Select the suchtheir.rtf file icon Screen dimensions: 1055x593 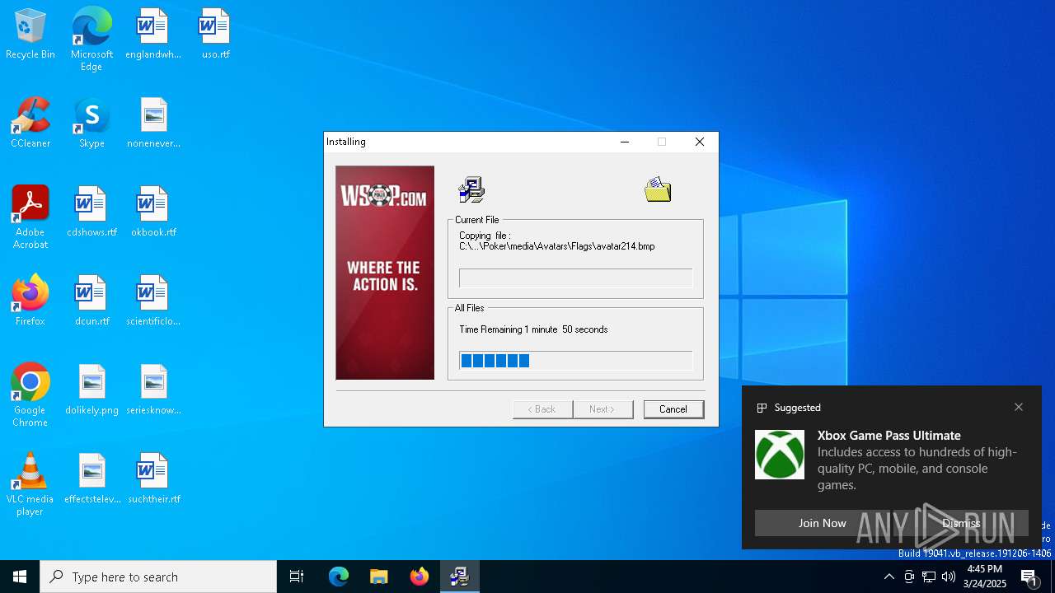pos(153,478)
